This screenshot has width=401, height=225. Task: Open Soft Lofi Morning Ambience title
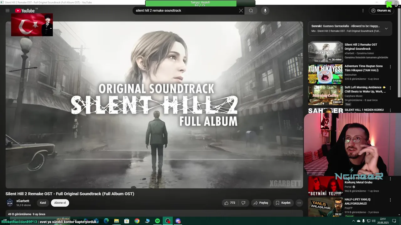pos(365,89)
